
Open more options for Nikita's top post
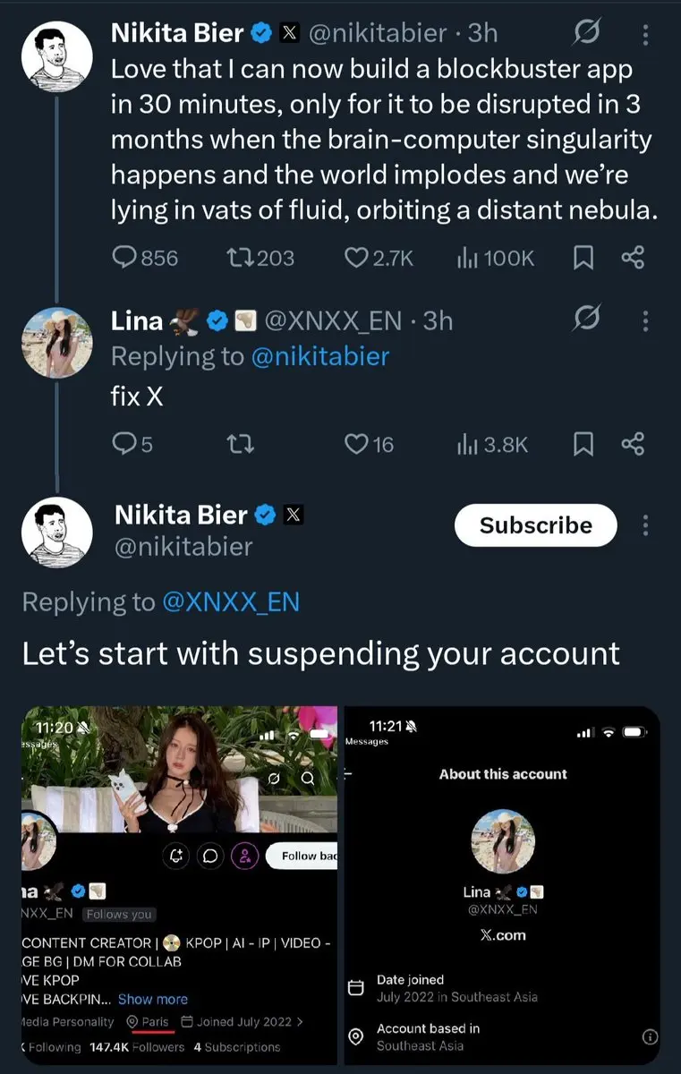pyautogui.click(x=646, y=34)
